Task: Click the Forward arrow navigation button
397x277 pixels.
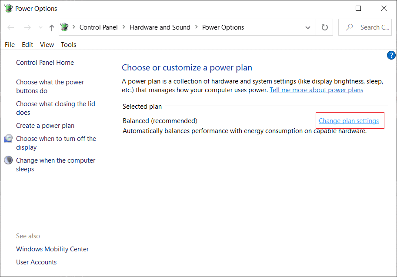Action: coord(27,27)
